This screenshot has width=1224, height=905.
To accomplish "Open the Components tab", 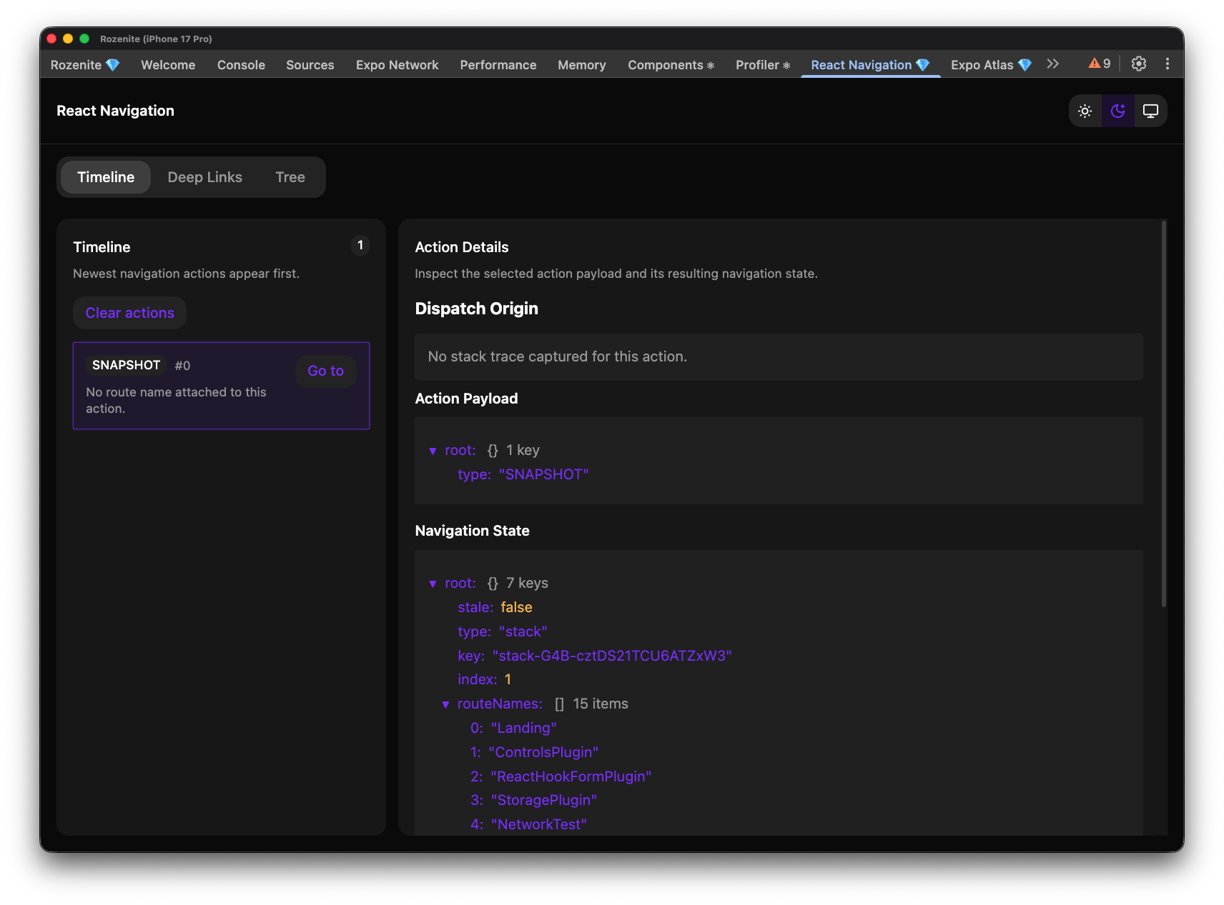I will pos(671,65).
